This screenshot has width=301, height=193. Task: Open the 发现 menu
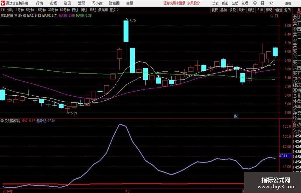[82, 3]
